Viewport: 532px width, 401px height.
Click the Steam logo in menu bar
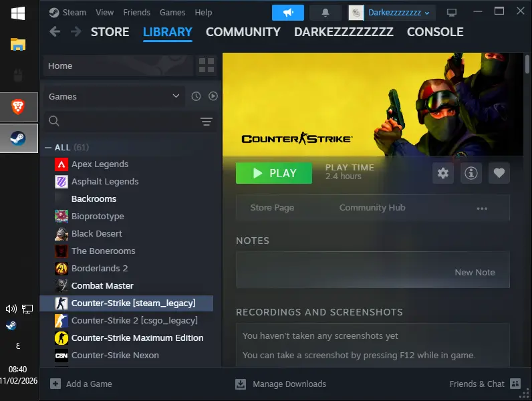point(54,13)
